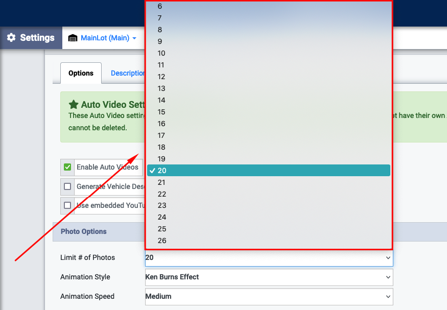Check the Generate Vehicle Description checkbox

[67, 186]
